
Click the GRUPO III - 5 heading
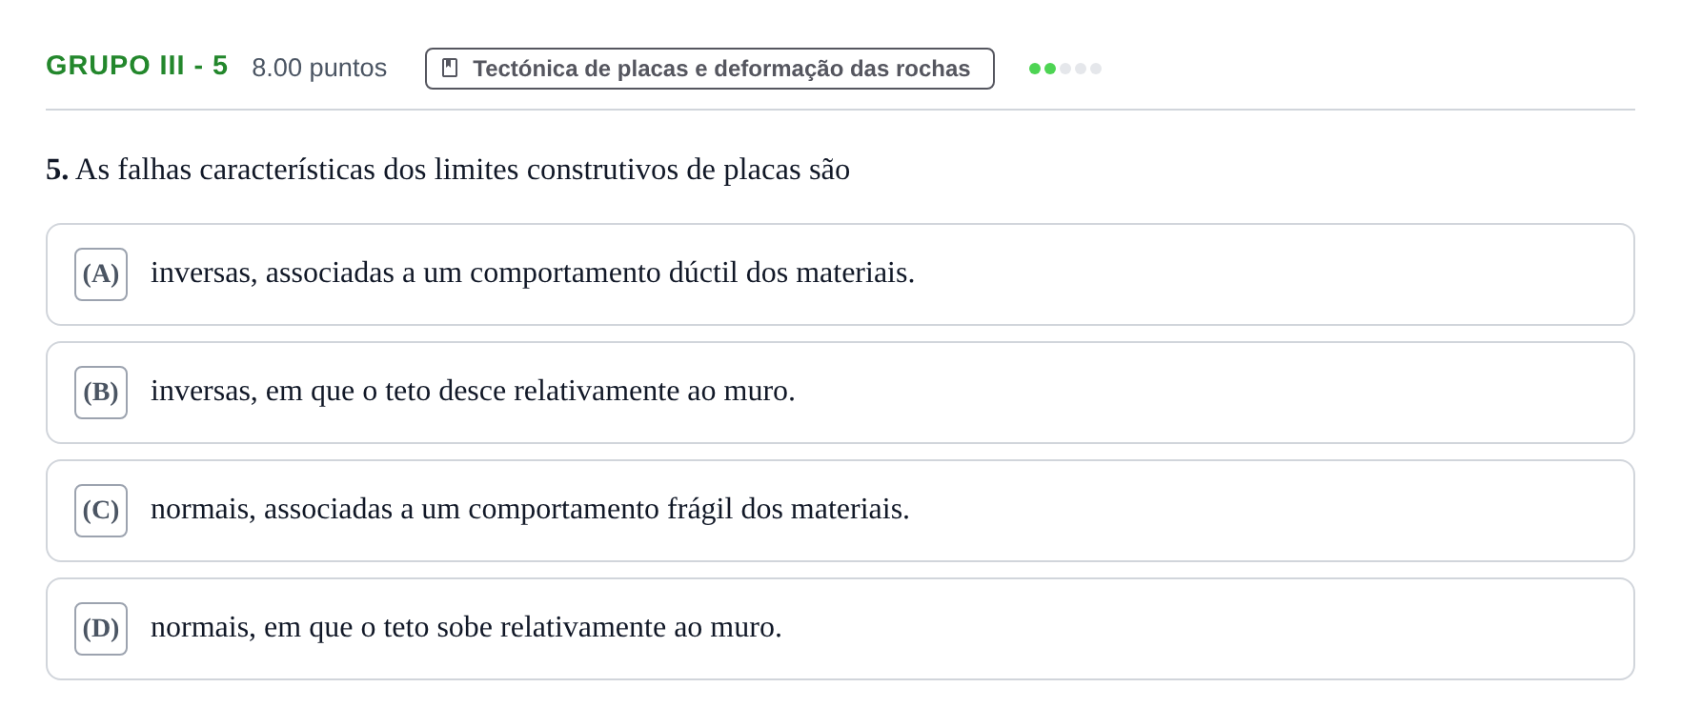click(137, 66)
